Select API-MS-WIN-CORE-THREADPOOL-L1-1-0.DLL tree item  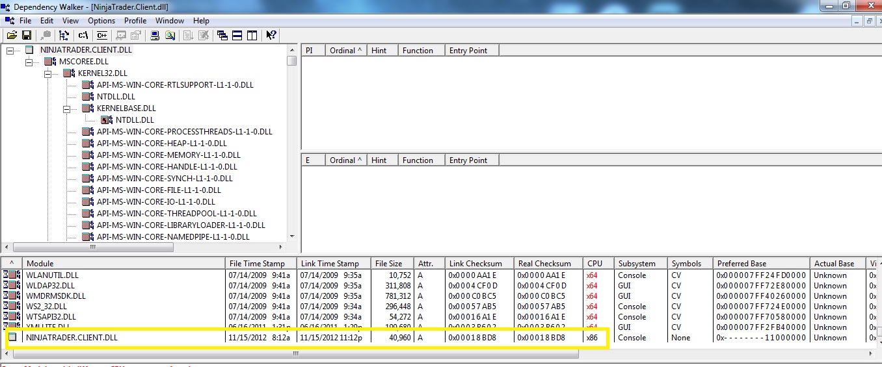point(177,214)
